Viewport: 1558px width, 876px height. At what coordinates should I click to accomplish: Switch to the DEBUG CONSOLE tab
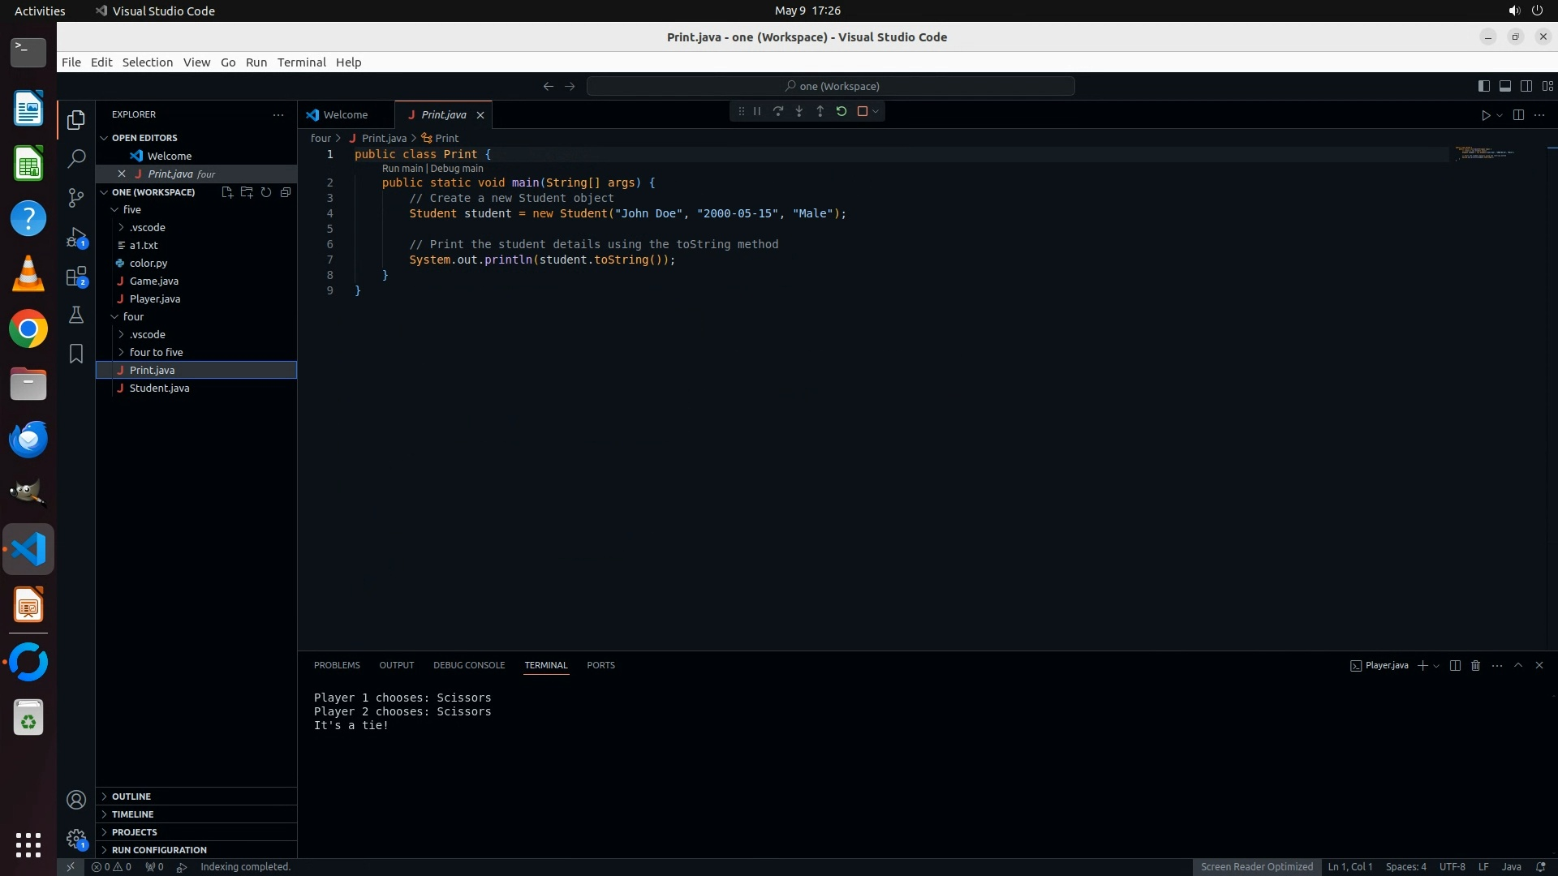click(x=469, y=665)
